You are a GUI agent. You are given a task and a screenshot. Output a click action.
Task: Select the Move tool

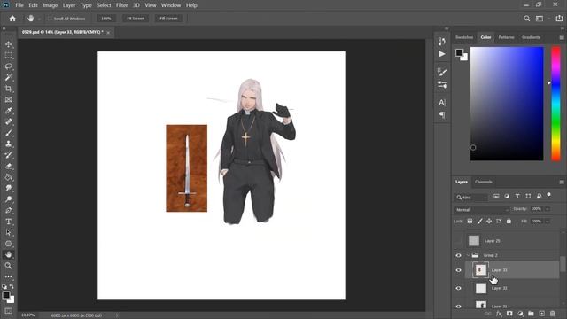click(8, 44)
